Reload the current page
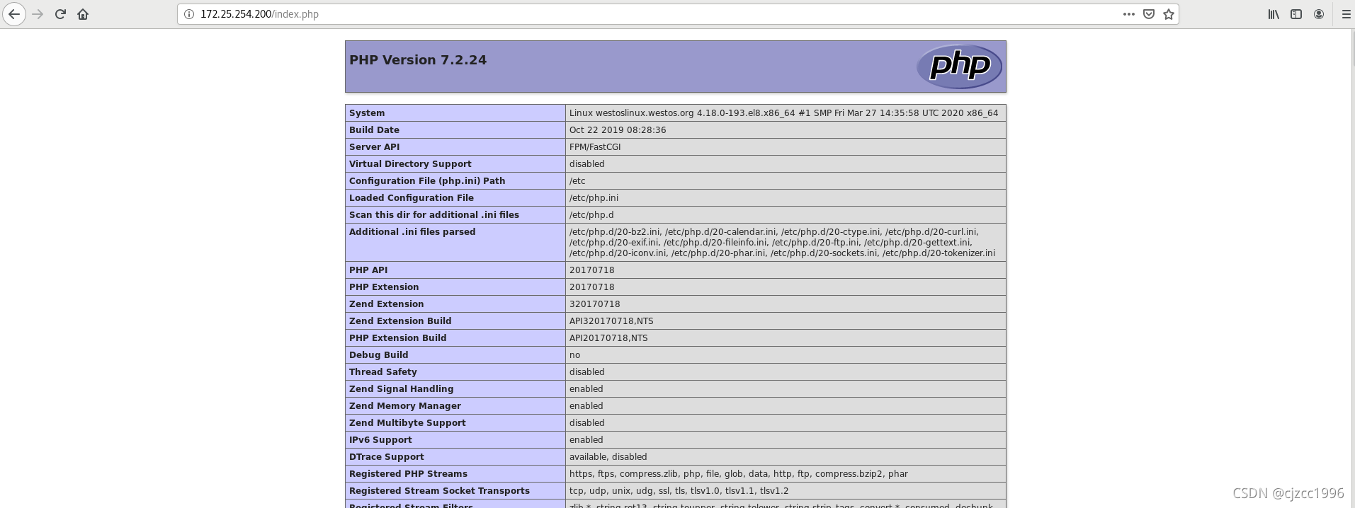The image size is (1355, 508). (x=60, y=14)
